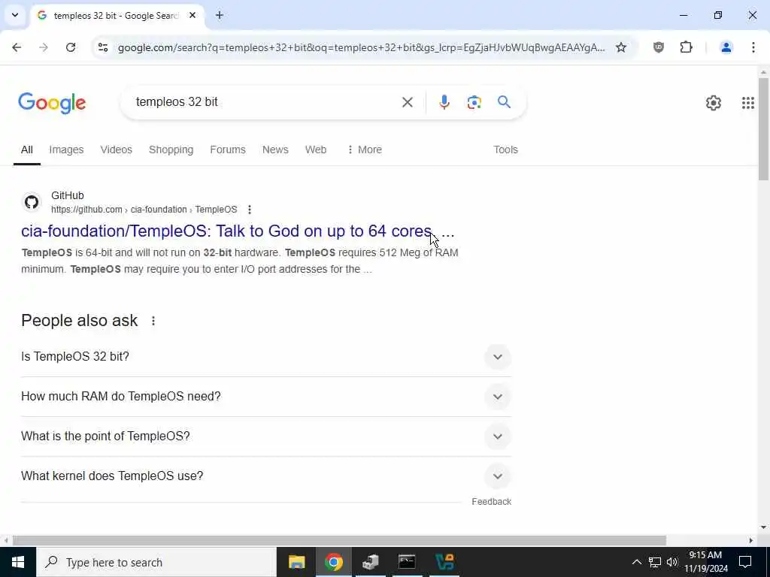The height and width of the screenshot is (577, 770).
Task: Open the Google apps grid
Action: 747,102
